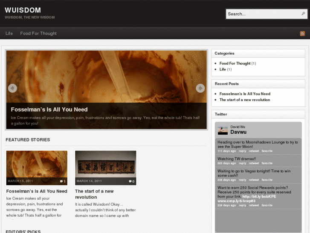310x233 pixels.
Task: Open the bit.ly/bobKPE tweet link
Action: pos(259,197)
